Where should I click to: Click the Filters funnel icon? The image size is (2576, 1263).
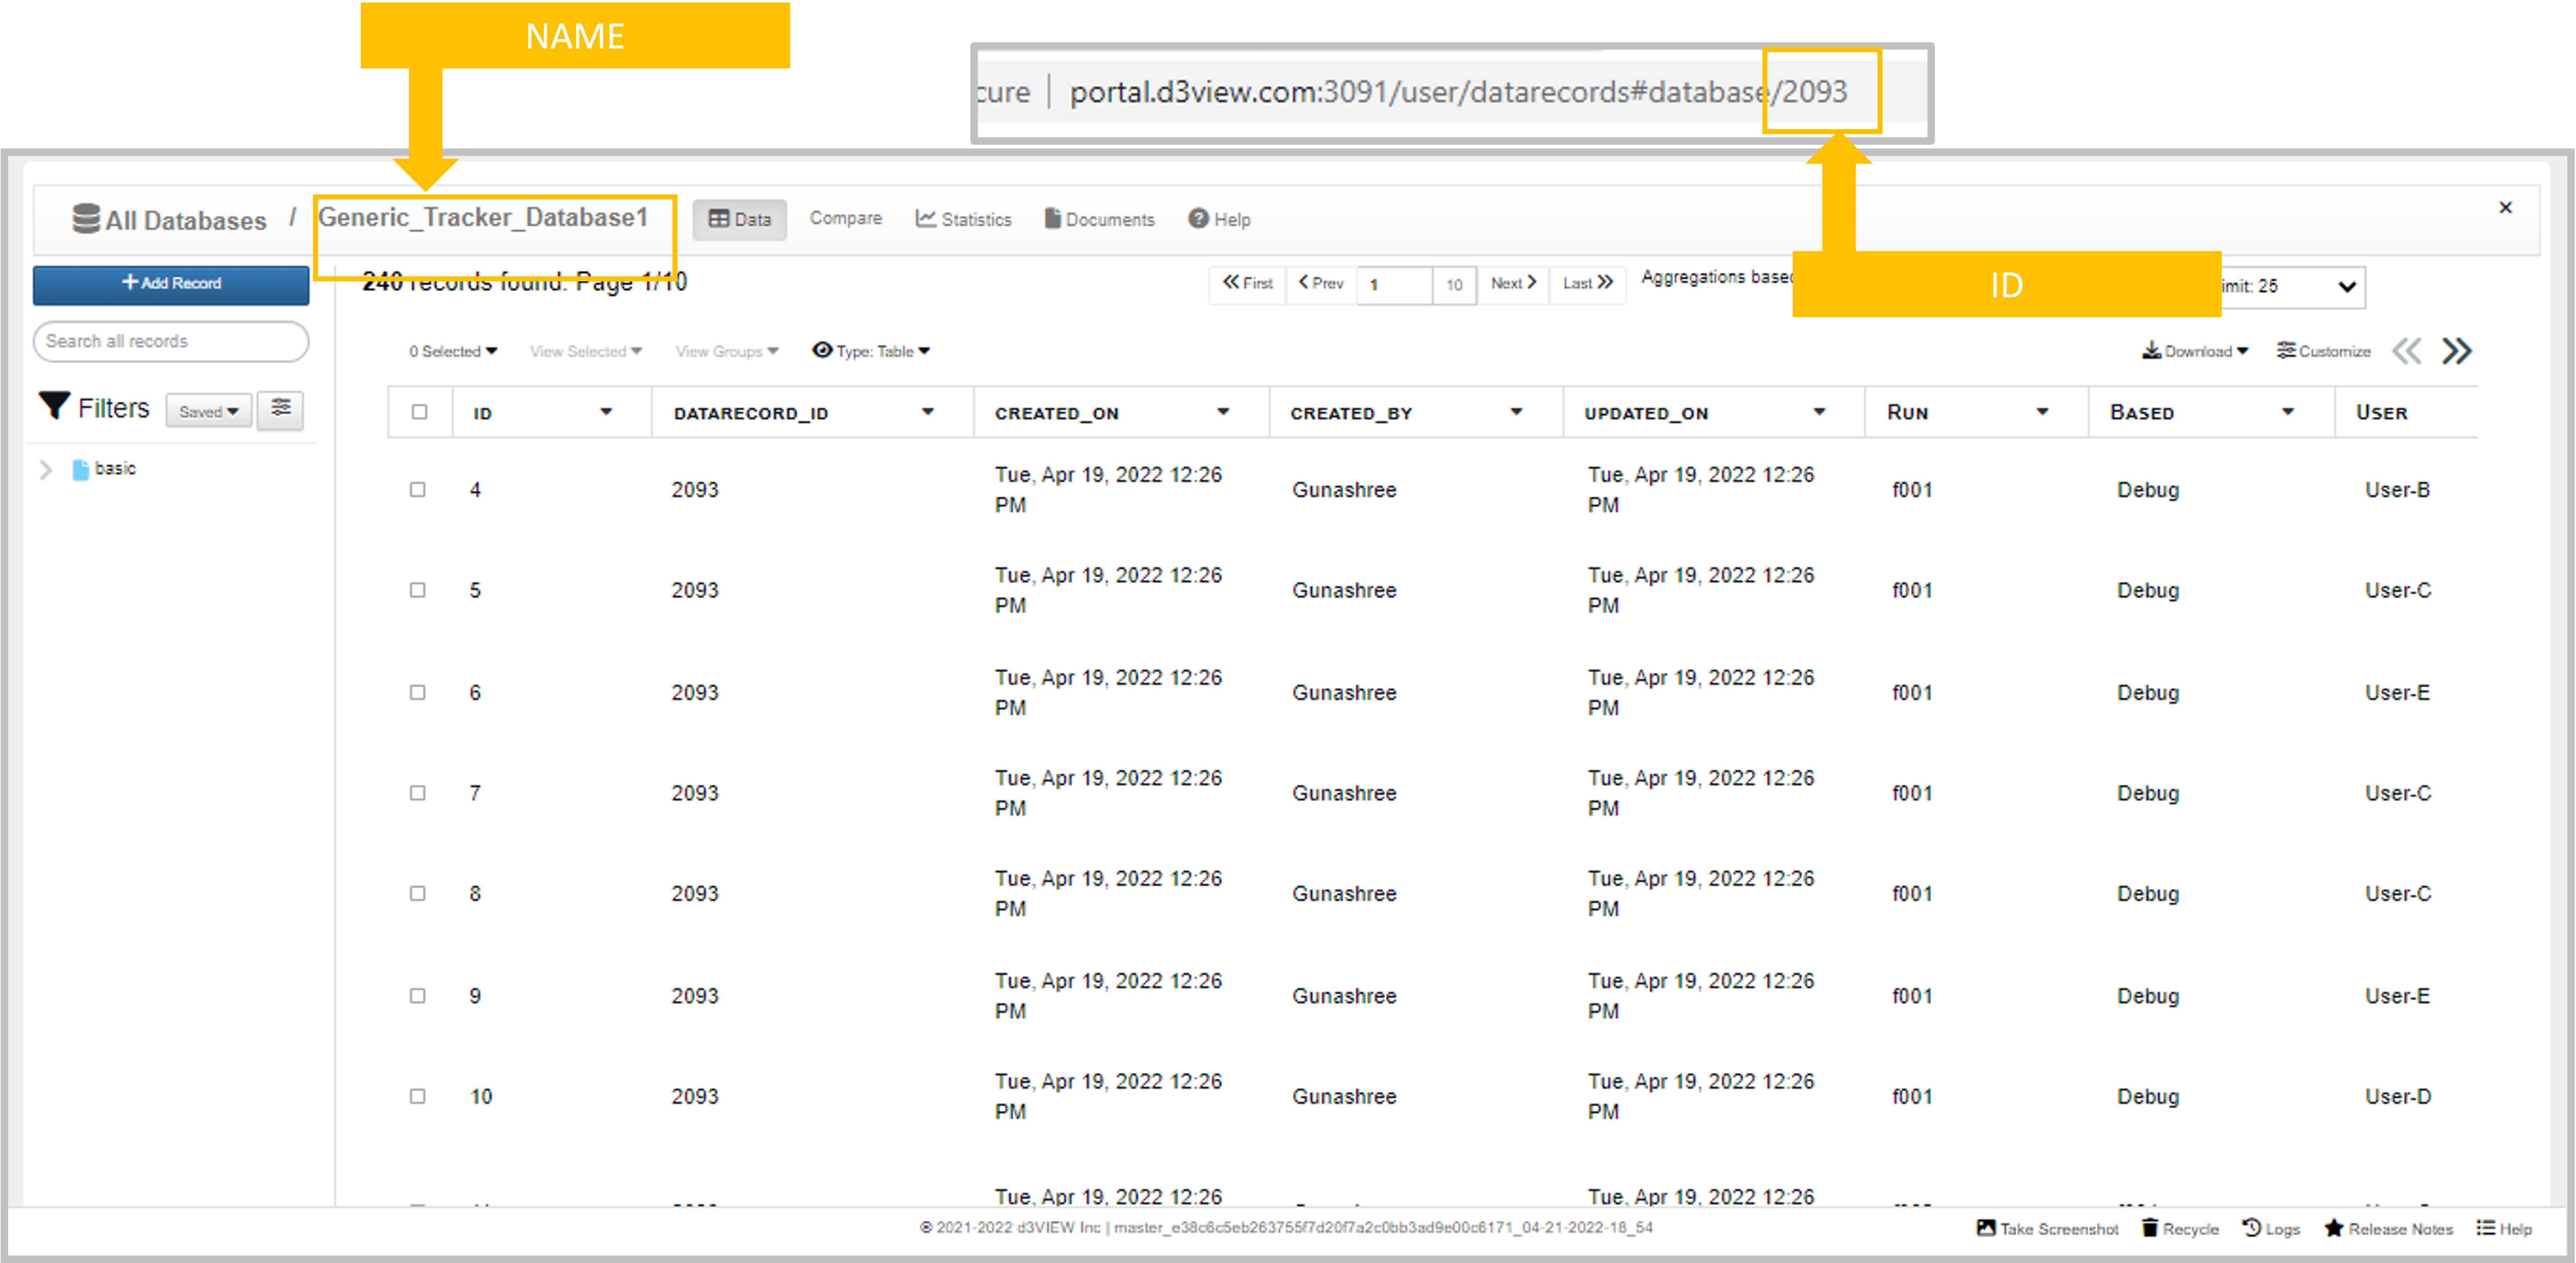tap(54, 406)
